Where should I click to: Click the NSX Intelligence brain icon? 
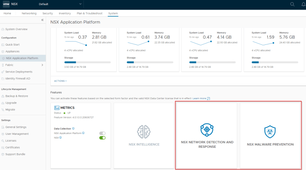tap(144, 132)
